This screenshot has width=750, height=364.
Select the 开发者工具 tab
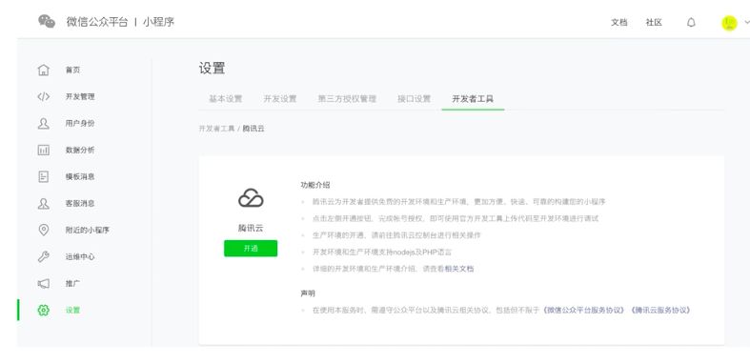(x=473, y=99)
